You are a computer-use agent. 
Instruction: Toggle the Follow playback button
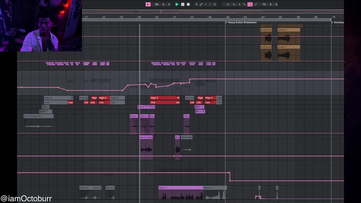148,4
